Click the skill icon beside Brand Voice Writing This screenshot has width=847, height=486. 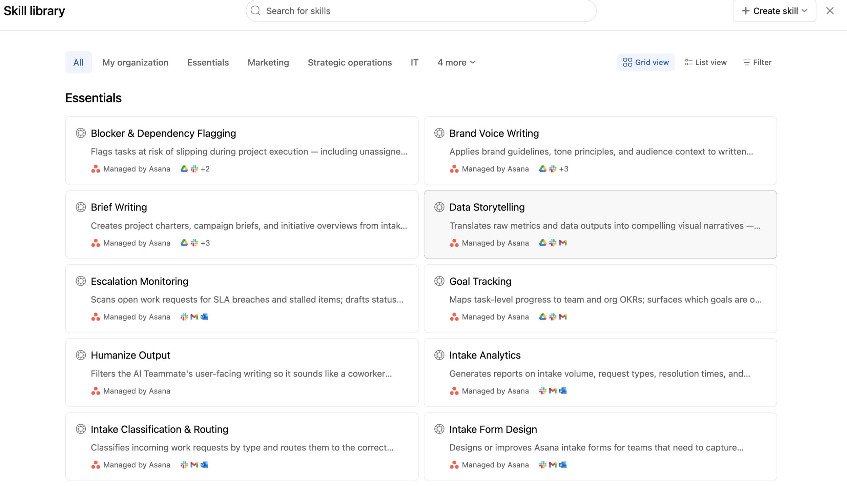(x=439, y=133)
